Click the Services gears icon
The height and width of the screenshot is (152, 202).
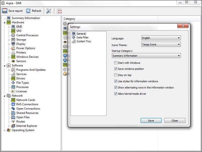click(x=13, y=74)
